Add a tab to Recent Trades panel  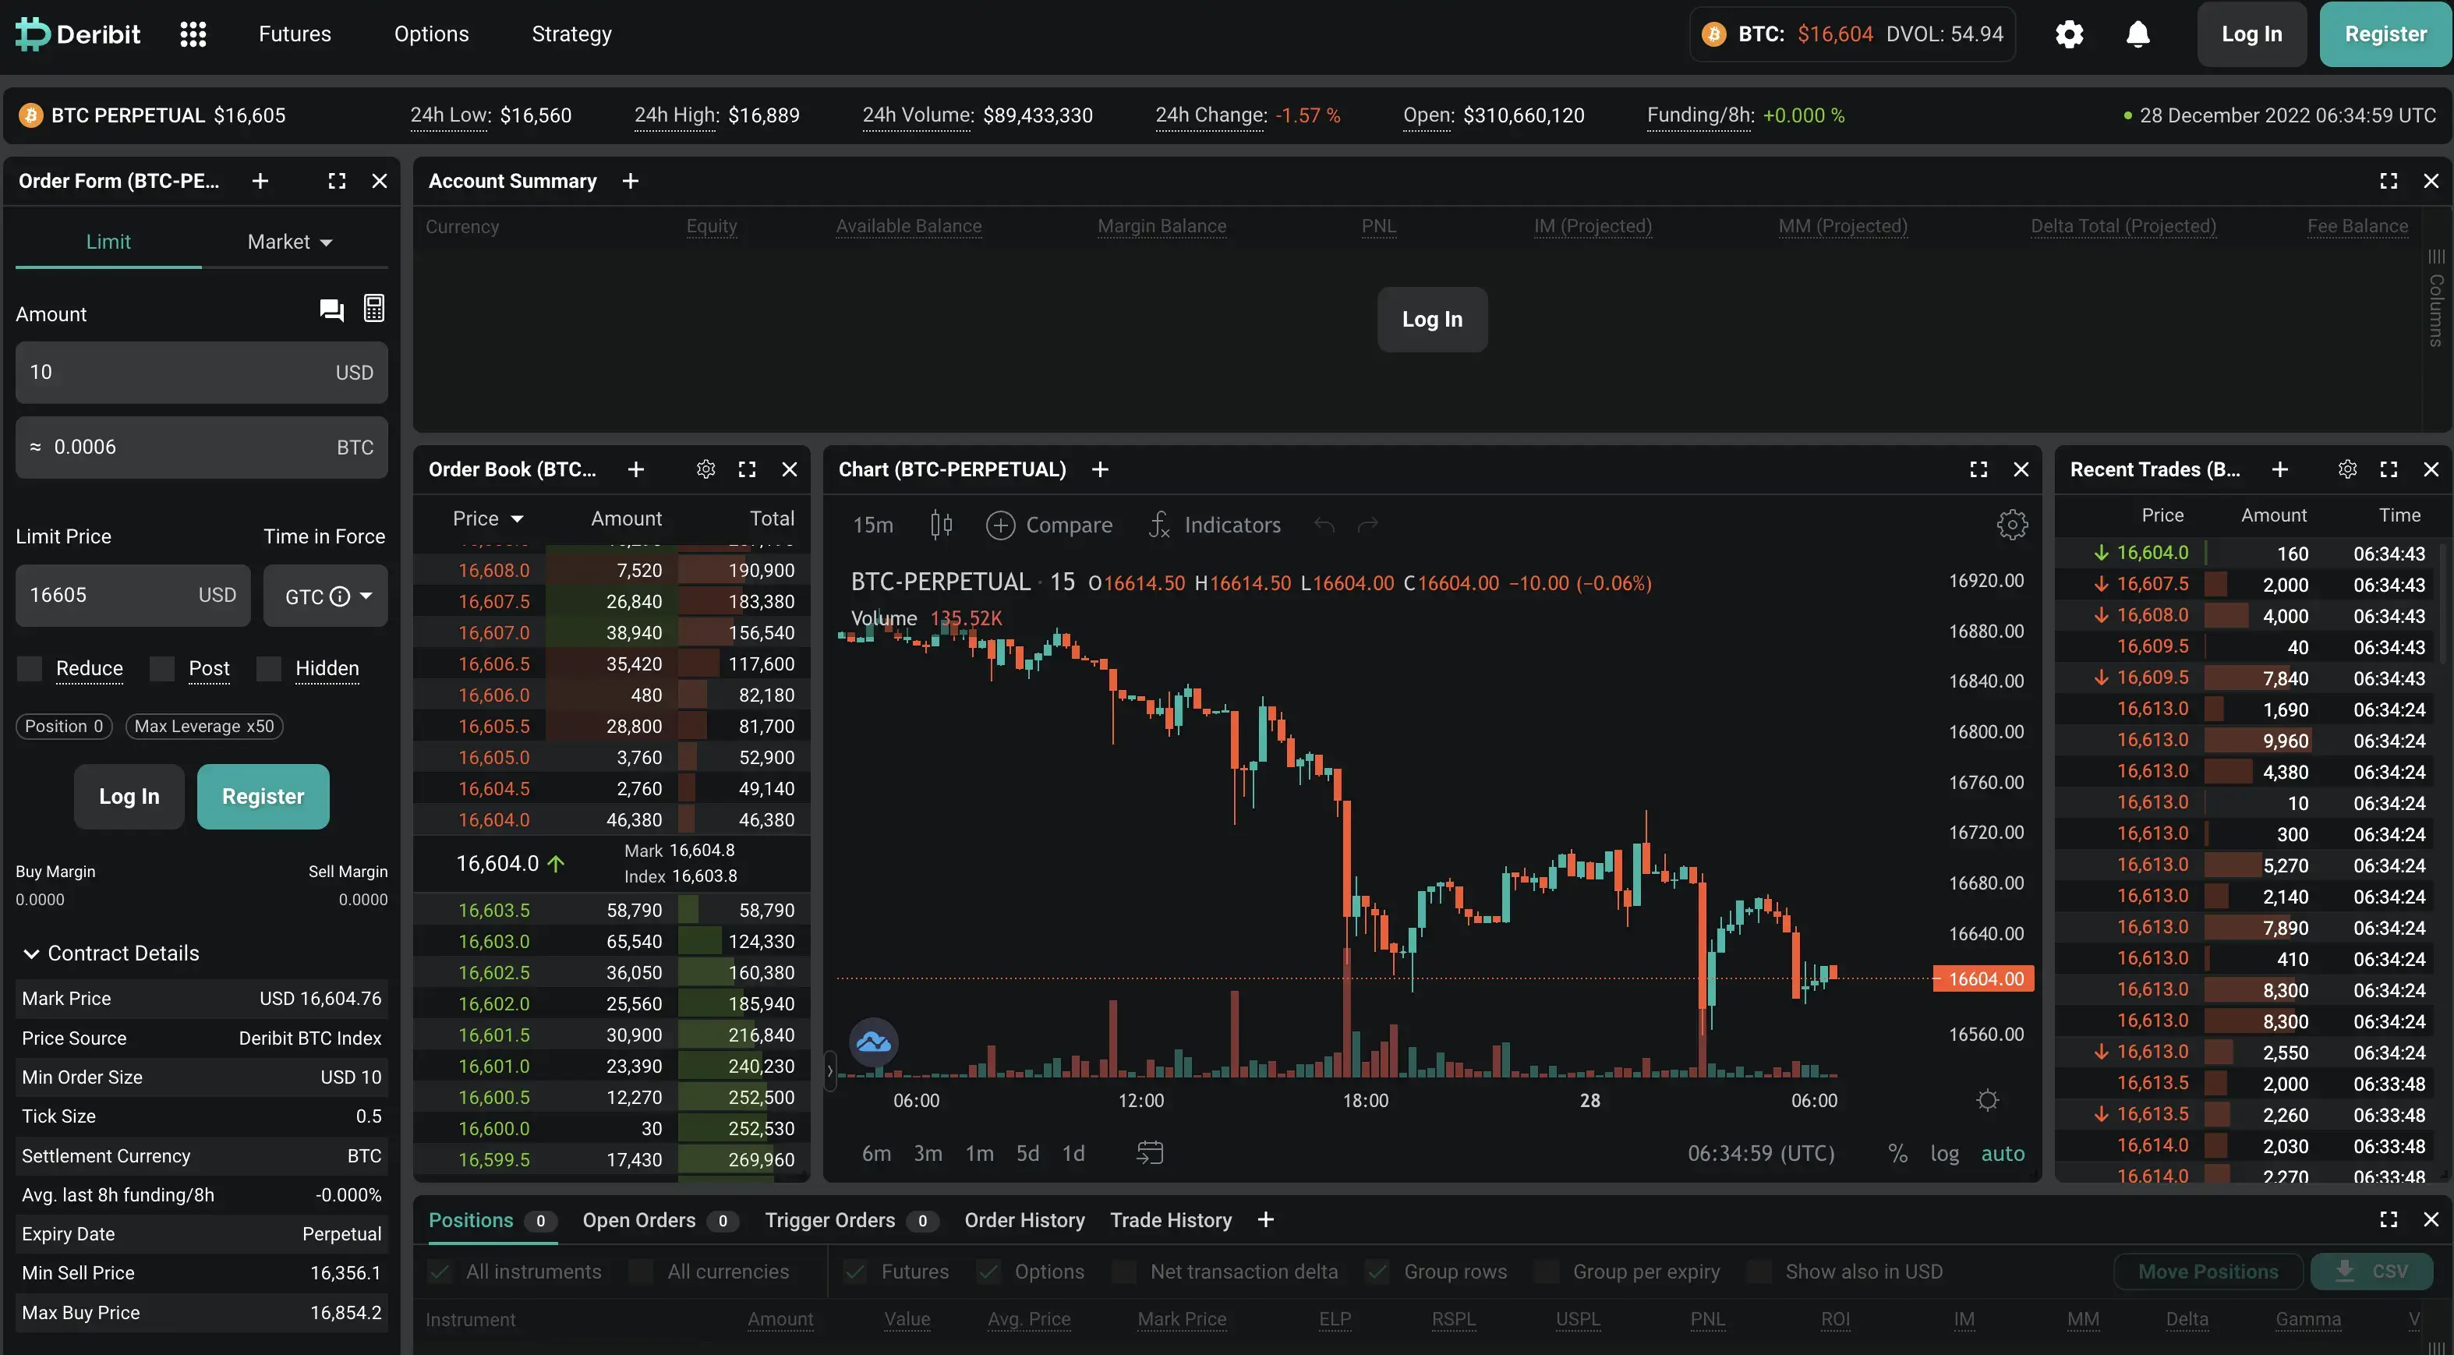(x=2279, y=469)
